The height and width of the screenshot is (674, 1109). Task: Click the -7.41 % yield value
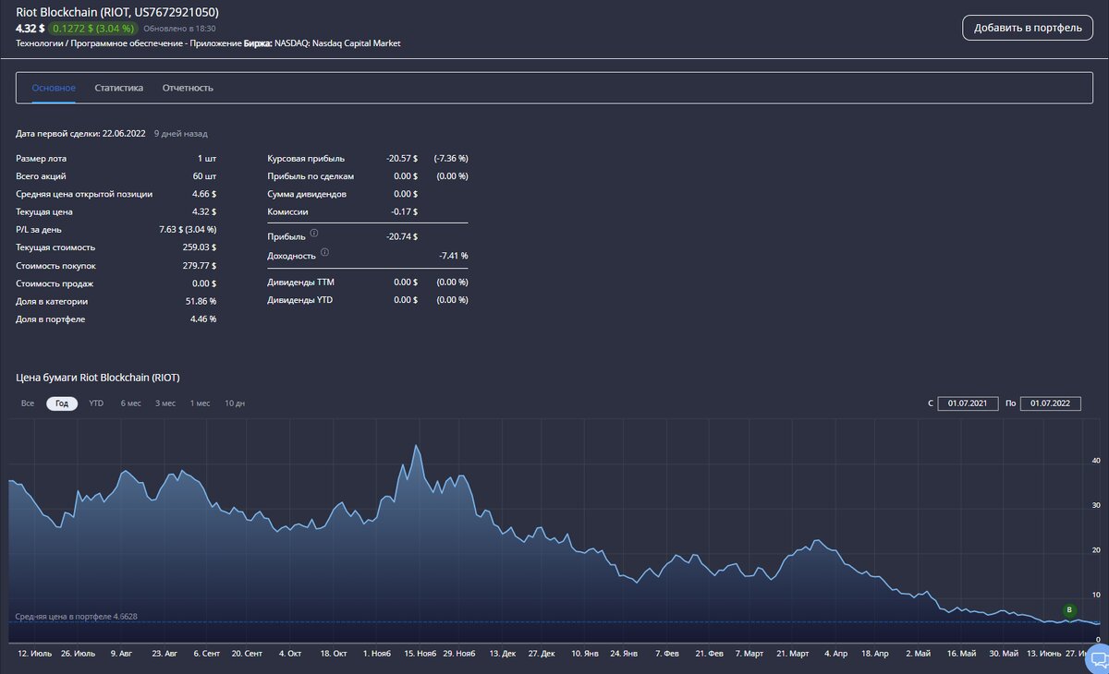453,256
